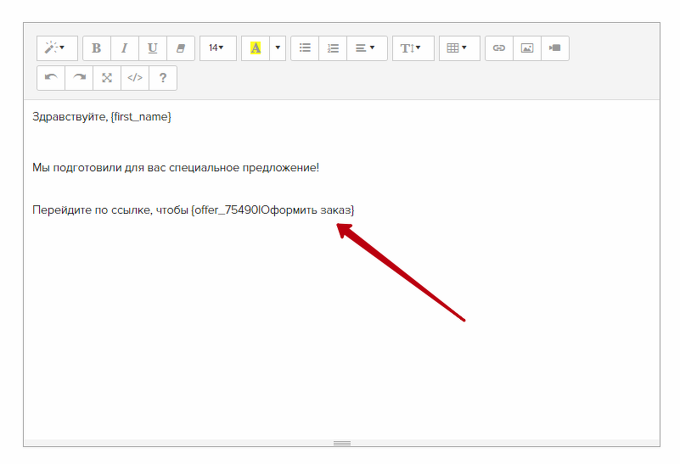Switch to HTML code view
680x464 pixels.
[x=135, y=78]
